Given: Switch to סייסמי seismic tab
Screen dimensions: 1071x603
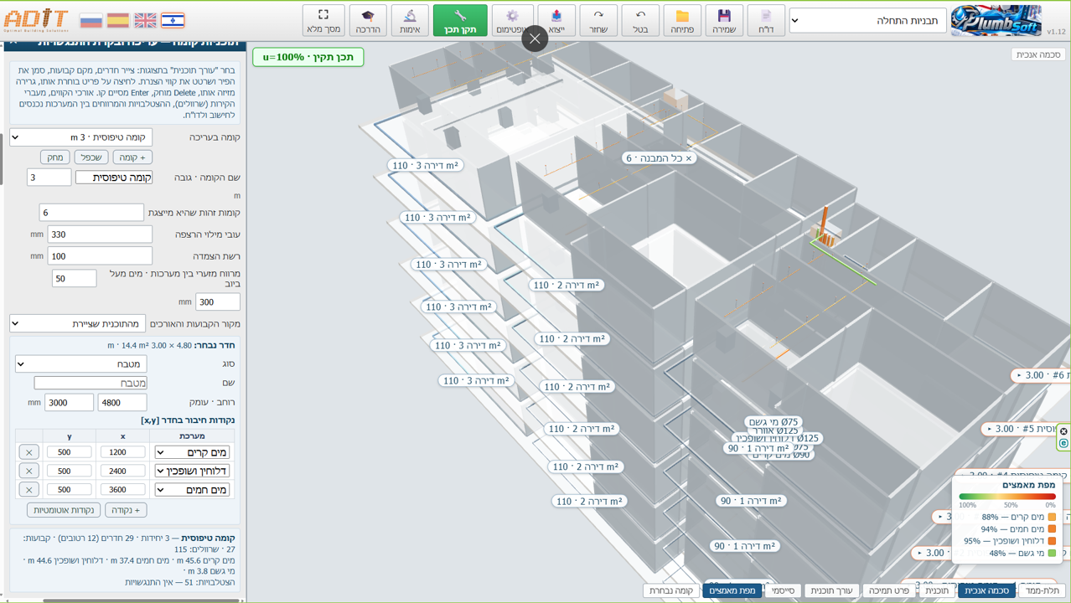Looking at the screenshot, I should [782, 590].
